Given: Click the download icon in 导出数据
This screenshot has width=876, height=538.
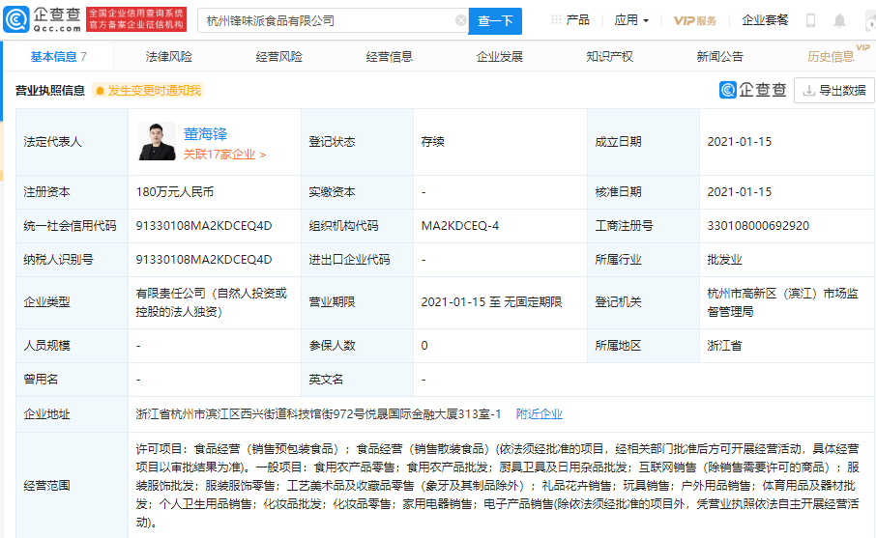Looking at the screenshot, I should click(808, 91).
